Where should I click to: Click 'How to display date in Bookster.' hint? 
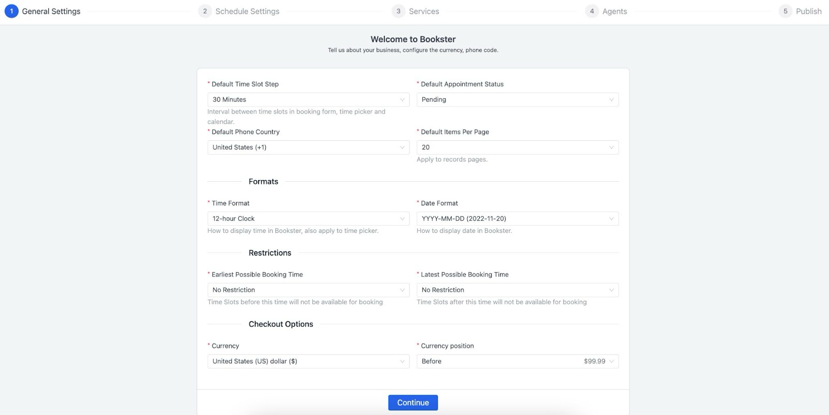coord(464,231)
